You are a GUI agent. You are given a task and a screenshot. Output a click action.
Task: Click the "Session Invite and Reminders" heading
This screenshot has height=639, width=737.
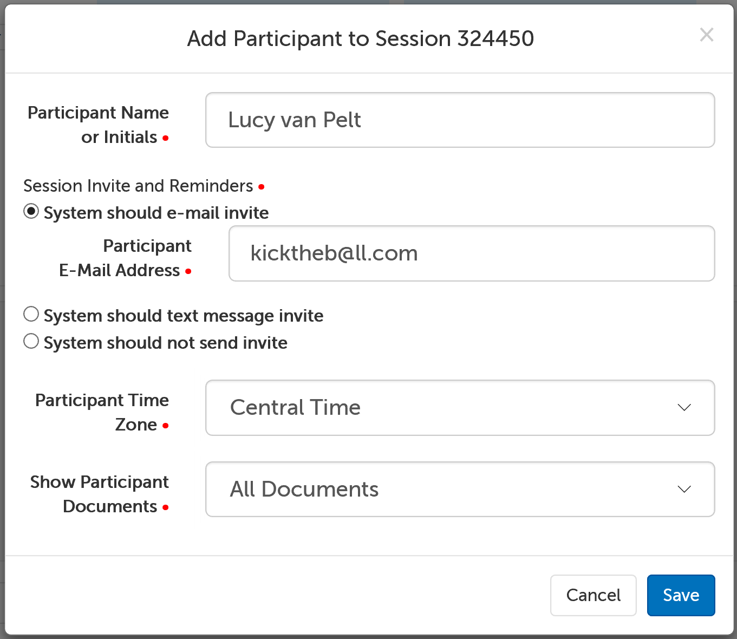pos(138,186)
